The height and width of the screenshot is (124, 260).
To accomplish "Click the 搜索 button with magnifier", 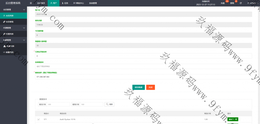I will pos(109,104).
